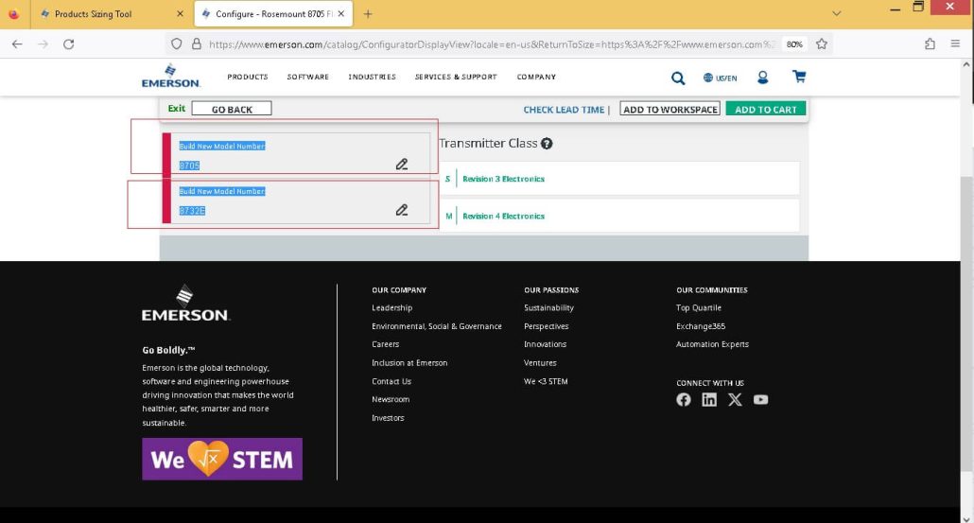This screenshot has height=523, width=974.
Task: Open the Products menu
Action: coord(247,77)
